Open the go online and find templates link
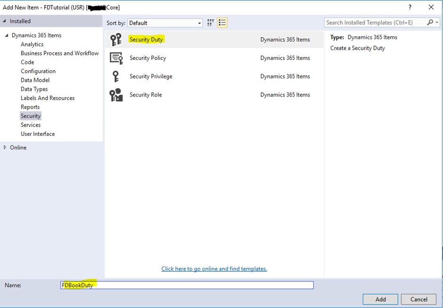The width and height of the screenshot is (443, 308). click(x=214, y=269)
